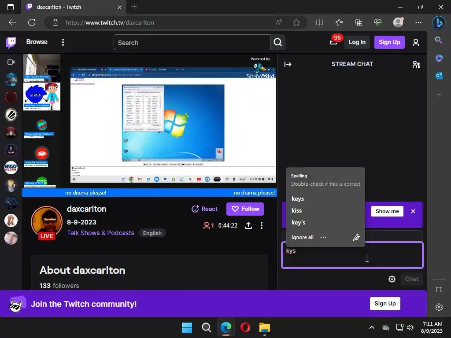View site information lock icon
The height and width of the screenshot is (338, 451).
tap(55, 22)
